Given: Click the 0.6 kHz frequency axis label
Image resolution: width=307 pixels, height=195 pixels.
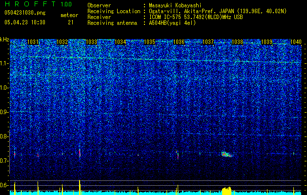Looking at the screenshot, I should coord(4,185).
